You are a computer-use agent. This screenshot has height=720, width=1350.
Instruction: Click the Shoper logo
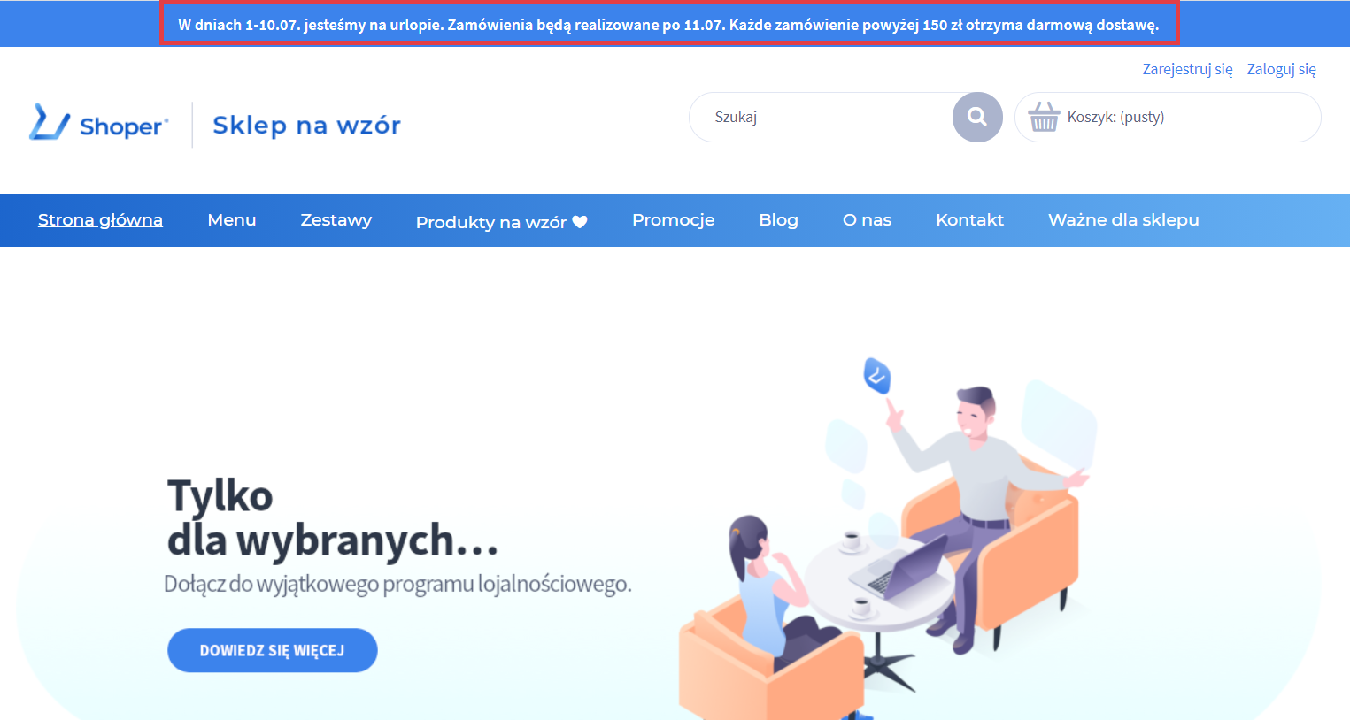click(x=98, y=124)
